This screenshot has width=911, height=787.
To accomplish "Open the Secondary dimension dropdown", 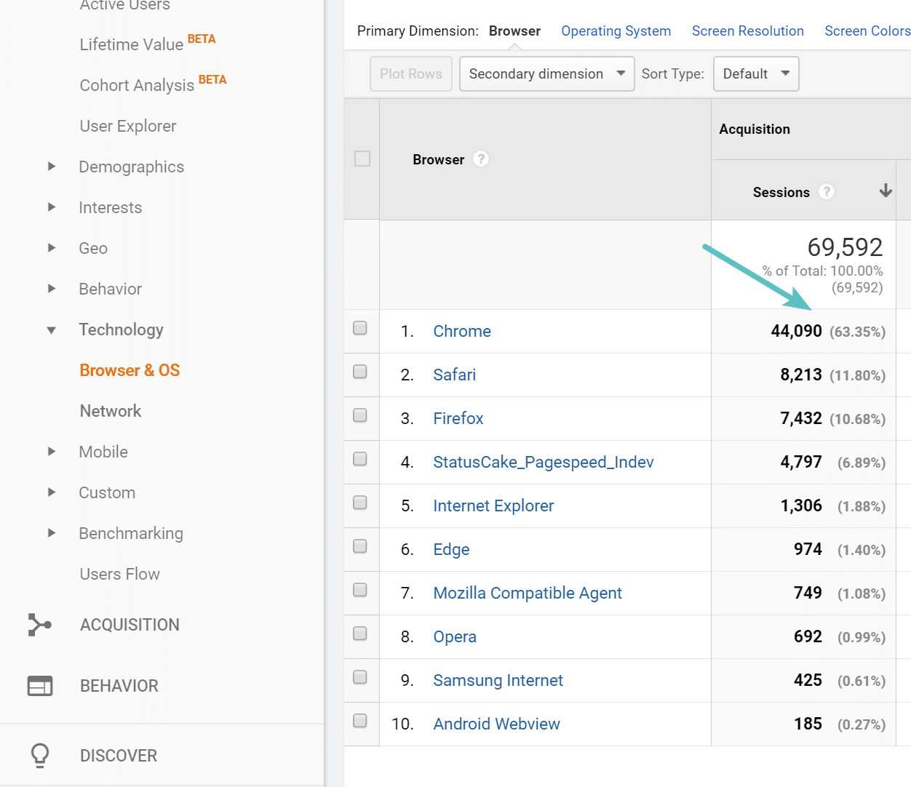I will 547,74.
